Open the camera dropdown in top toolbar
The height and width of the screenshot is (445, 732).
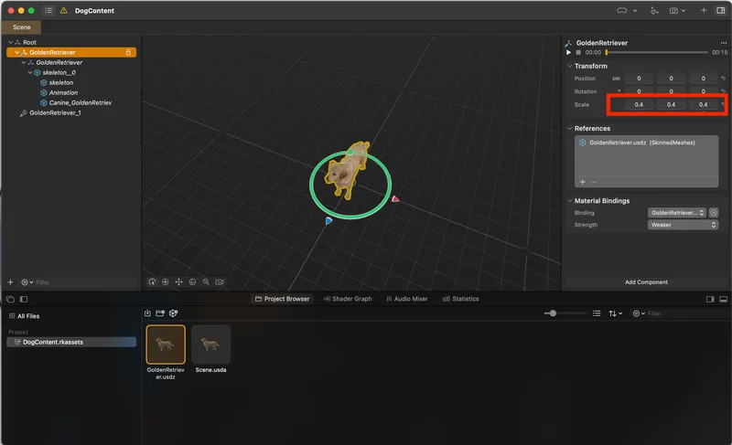pyautogui.click(x=677, y=10)
